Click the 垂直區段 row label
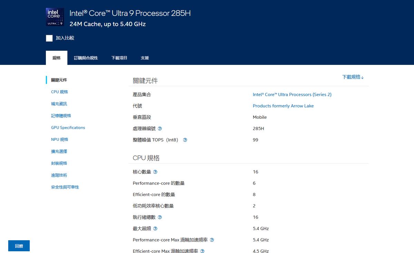The image size is (414, 253). [x=142, y=117]
